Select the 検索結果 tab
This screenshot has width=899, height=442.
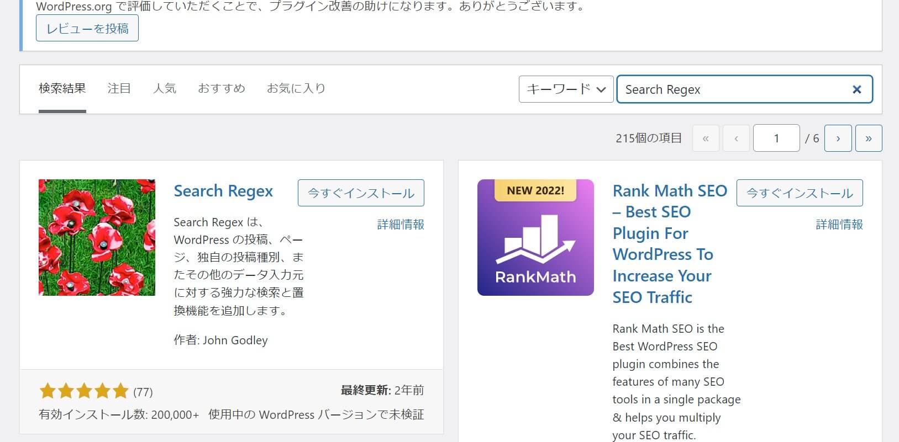[x=62, y=88]
